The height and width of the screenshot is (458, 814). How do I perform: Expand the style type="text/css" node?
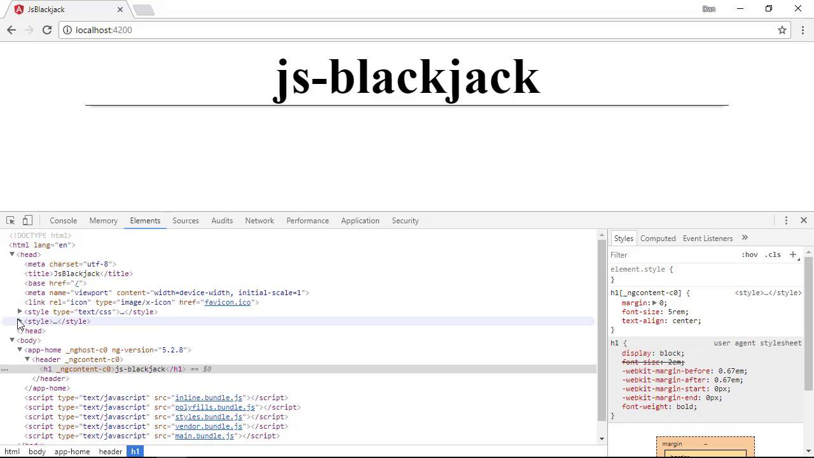point(20,312)
